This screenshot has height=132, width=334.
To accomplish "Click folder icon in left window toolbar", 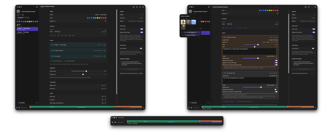I will [137, 7].
